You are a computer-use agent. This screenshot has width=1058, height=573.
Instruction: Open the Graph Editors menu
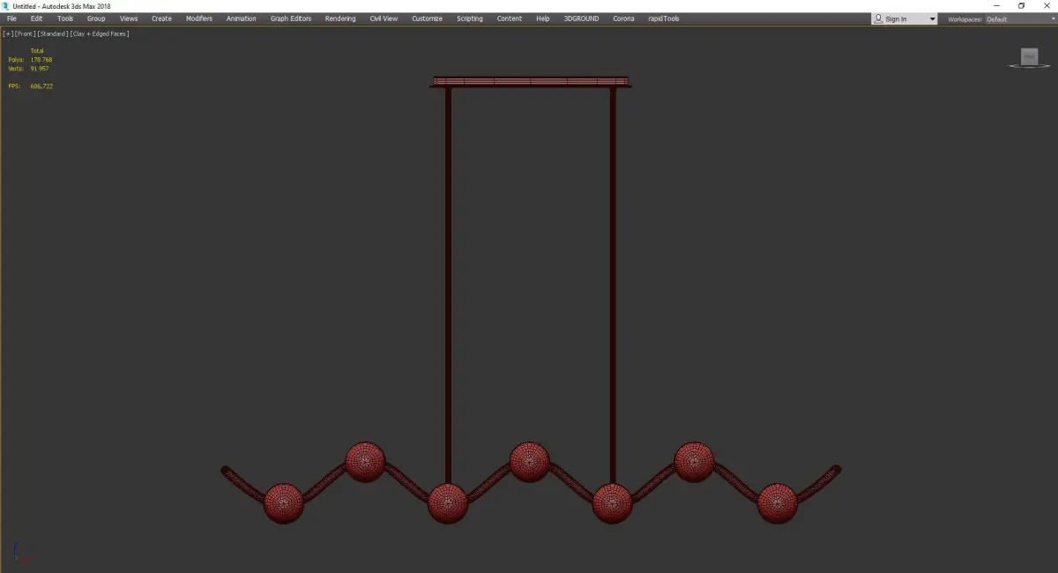coord(291,19)
